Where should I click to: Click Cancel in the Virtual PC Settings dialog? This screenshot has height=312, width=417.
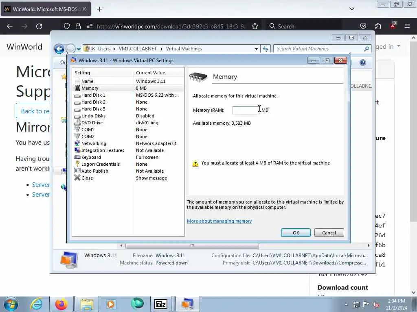pos(329,233)
